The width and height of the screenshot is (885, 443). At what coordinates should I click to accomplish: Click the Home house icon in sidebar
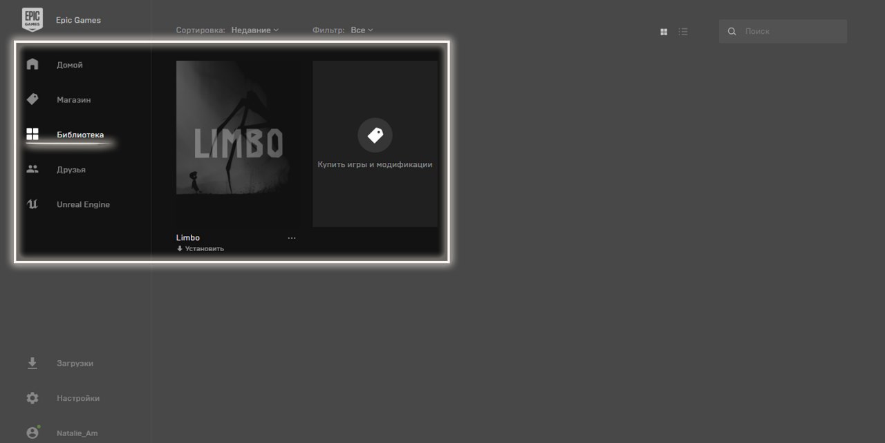[32, 64]
